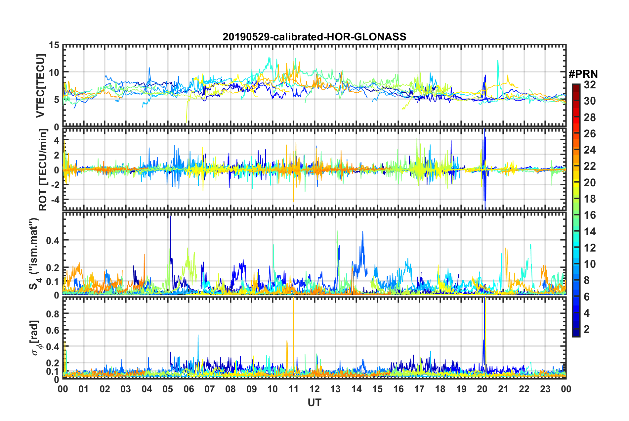Click hour label "01" on the UT axis
Viewport: 629px width, 421px height.
point(84,389)
